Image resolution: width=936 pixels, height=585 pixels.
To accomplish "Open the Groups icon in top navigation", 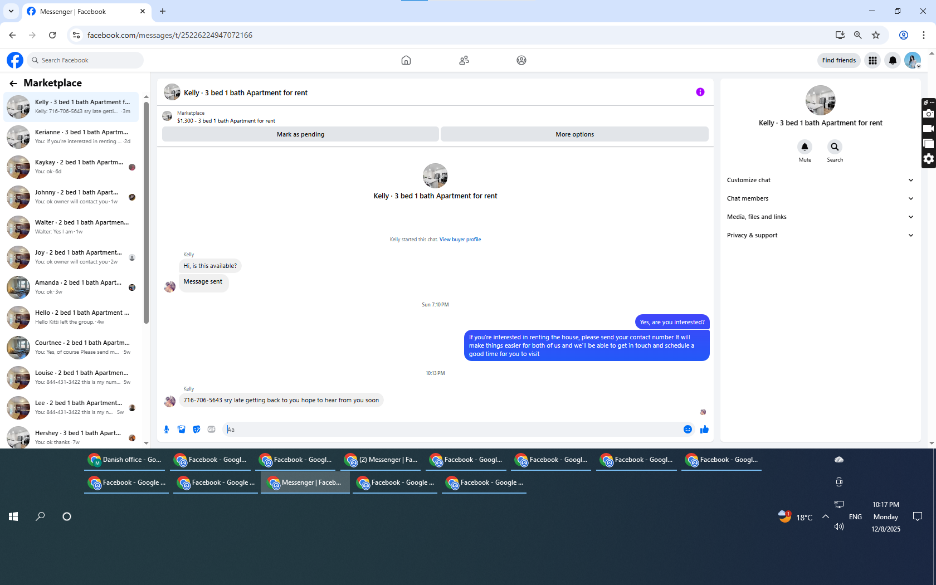I will tap(521, 60).
